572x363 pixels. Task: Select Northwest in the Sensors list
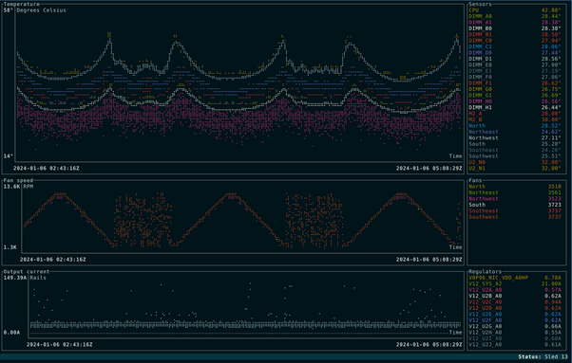[515, 137]
